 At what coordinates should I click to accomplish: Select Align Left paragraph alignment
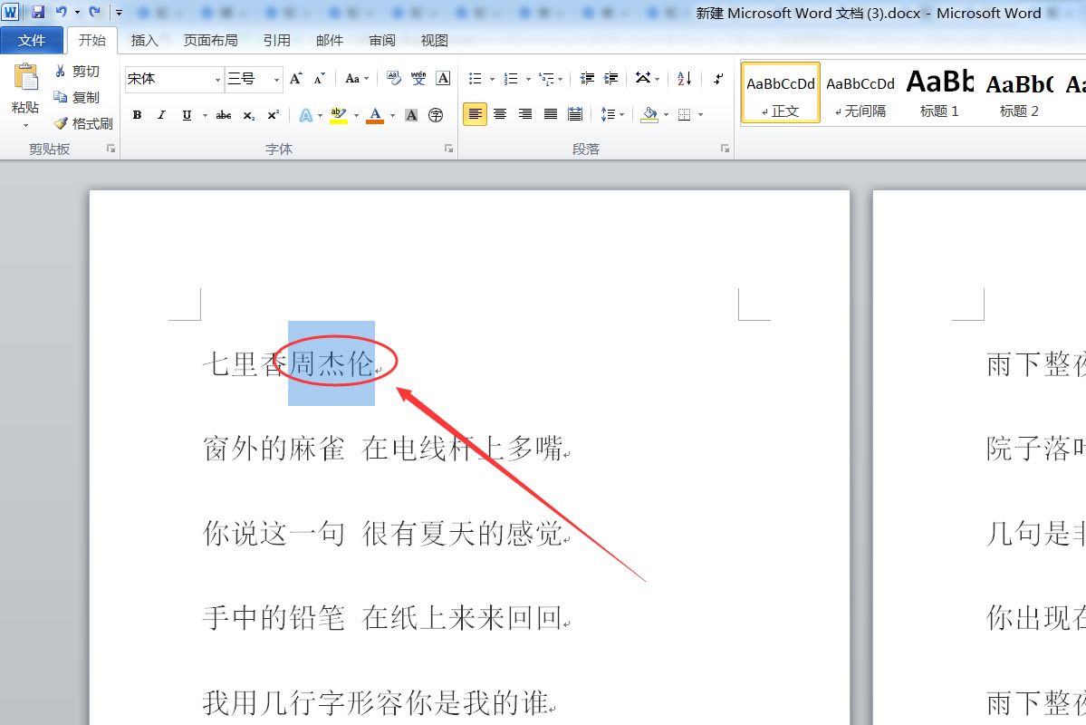[476, 113]
